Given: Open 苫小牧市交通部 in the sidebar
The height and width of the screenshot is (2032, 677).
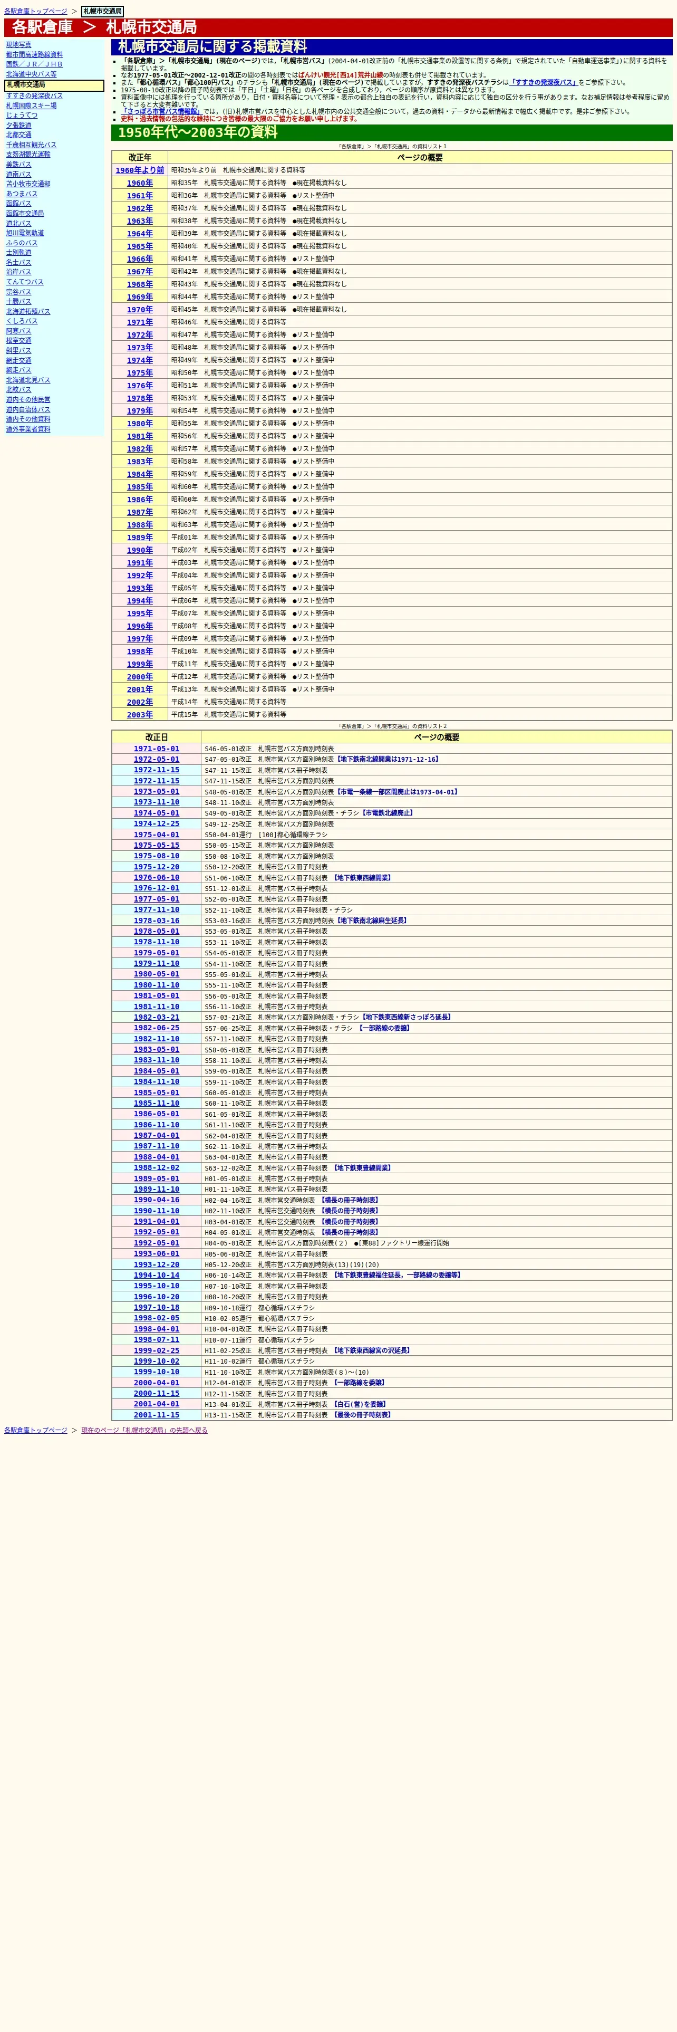Looking at the screenshot, I should pos(28,184).
